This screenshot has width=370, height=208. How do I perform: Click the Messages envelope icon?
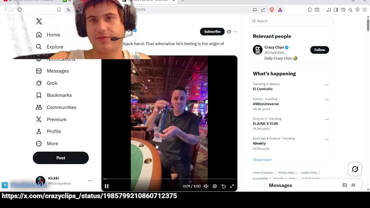pyautogui.click(x=39, y=71)
